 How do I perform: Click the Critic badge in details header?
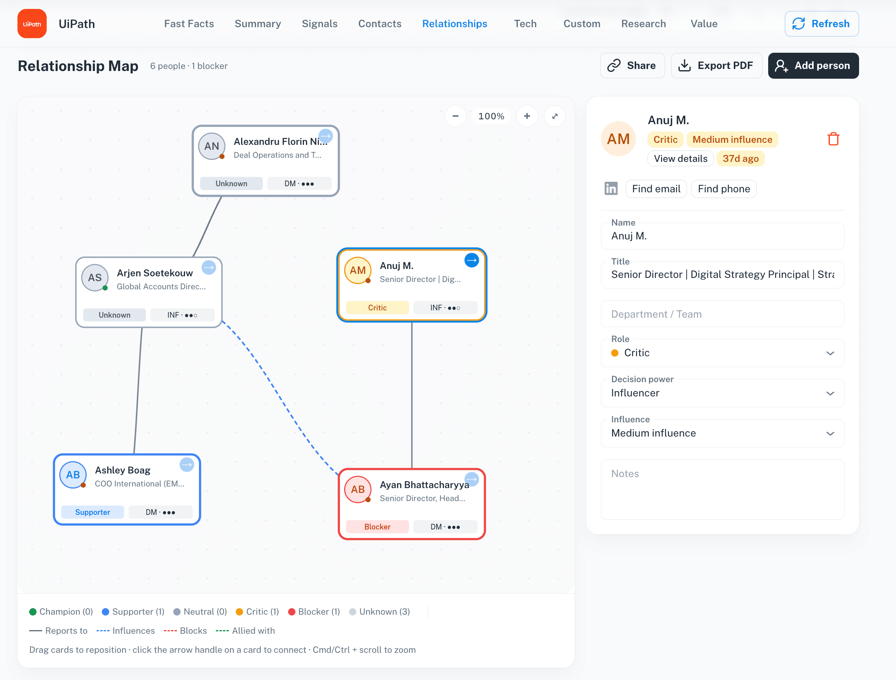[x=666, y=140]
